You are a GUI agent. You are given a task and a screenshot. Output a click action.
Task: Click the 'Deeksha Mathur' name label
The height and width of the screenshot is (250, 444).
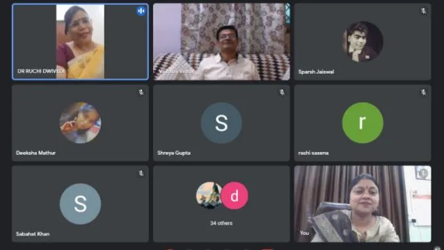[x=35, y=153]
